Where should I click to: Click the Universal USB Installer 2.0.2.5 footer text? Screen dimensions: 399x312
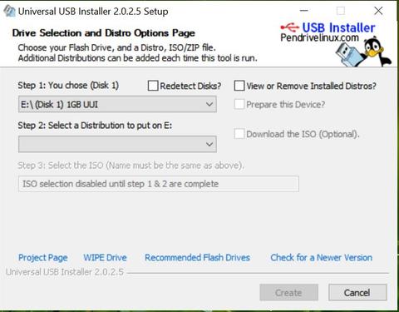coord(65,272)
